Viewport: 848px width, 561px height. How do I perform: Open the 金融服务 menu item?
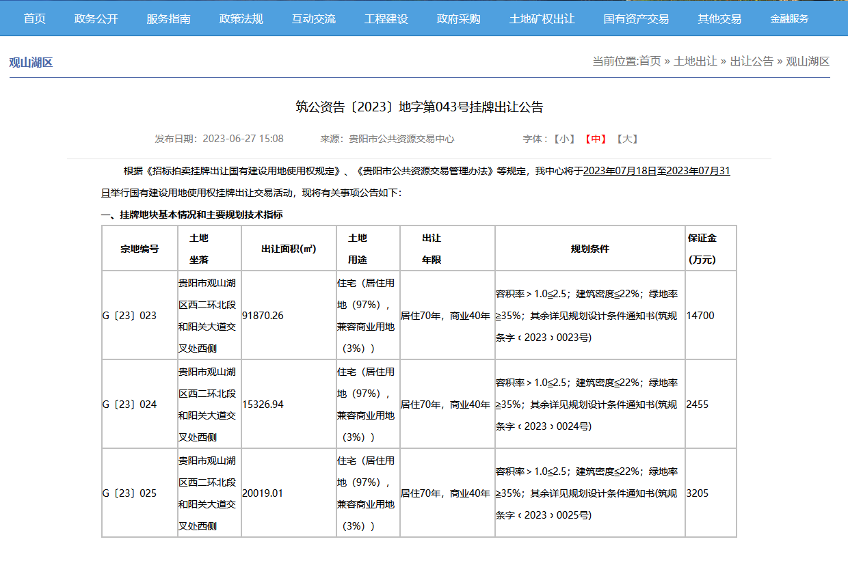tap(789, 18)
